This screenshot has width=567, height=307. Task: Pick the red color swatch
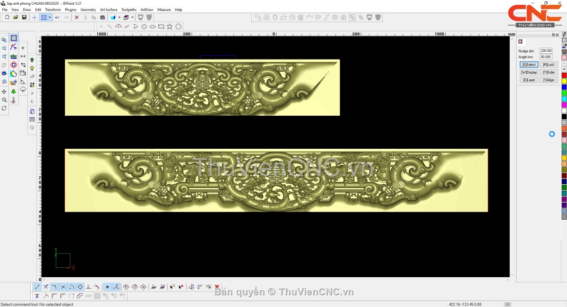click(564, 76)
